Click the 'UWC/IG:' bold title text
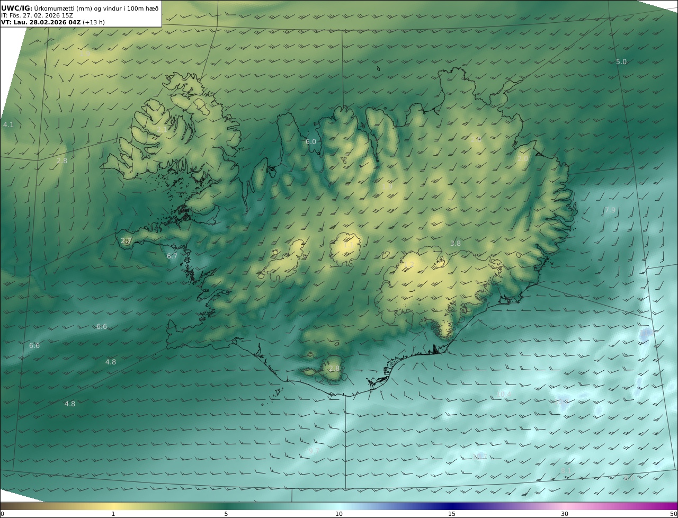678x518 pixels. (x=17, y=8)
